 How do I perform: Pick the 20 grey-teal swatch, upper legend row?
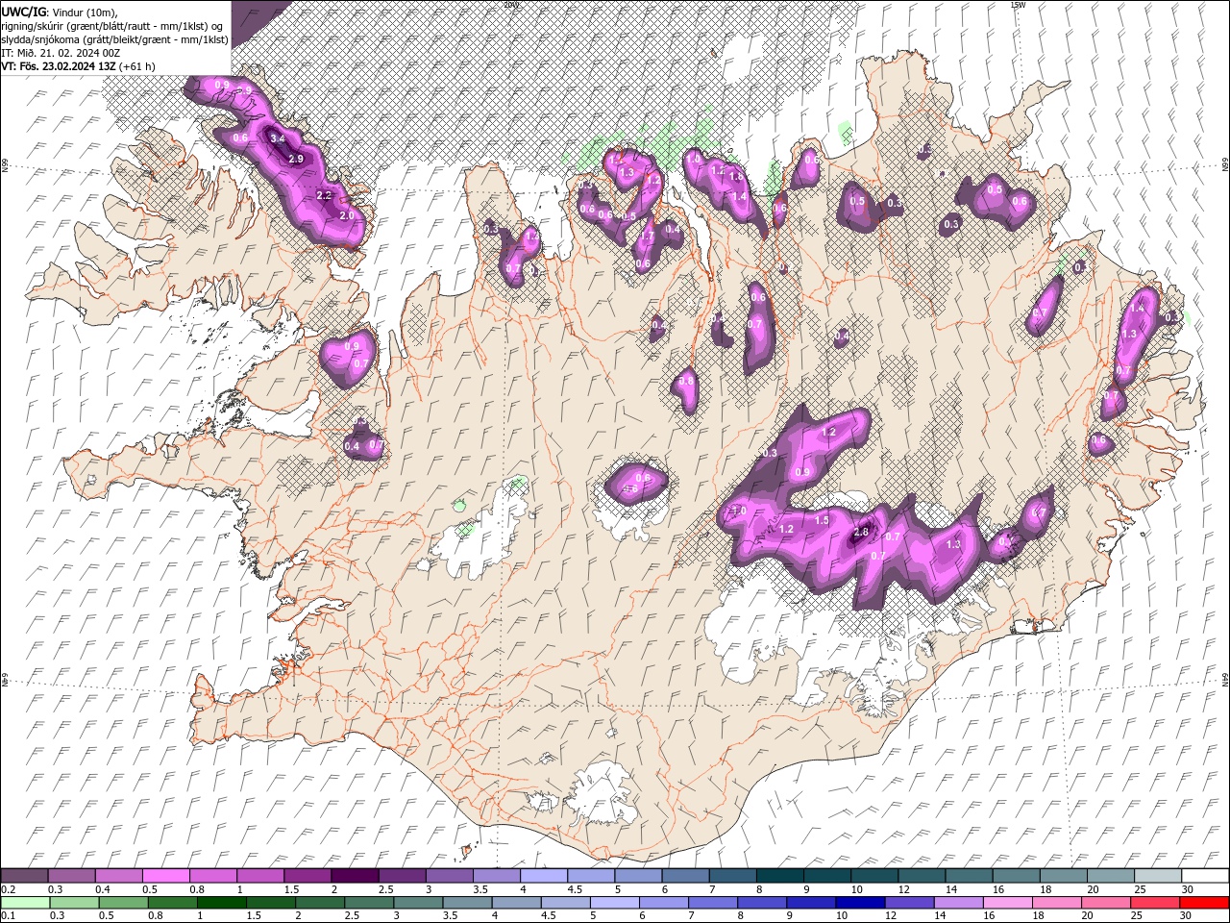[1110, 876]
